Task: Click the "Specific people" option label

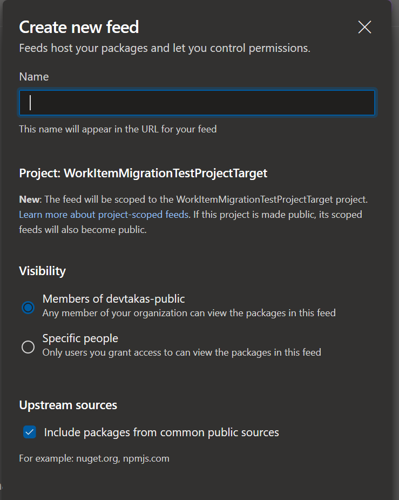Action: coord(80,338)
